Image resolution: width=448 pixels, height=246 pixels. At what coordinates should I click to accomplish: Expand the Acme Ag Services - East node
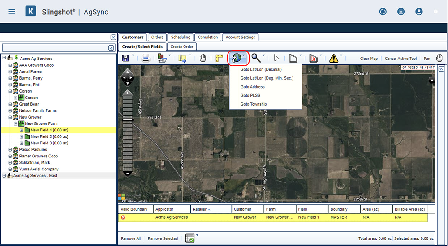tap(4, 176)
